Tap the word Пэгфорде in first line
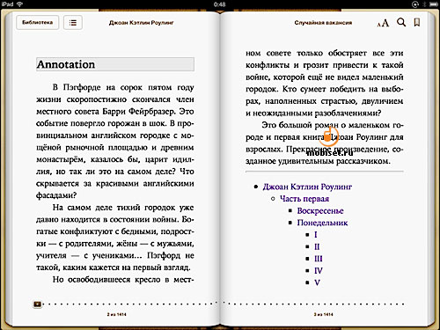This screenshot has width=440, height=330. (x=82, y=87)
